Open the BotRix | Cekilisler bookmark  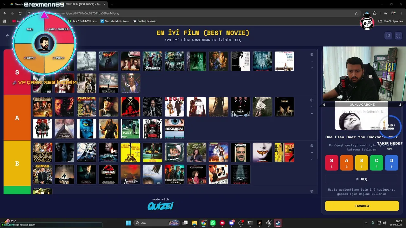click(x=145, y=21)
